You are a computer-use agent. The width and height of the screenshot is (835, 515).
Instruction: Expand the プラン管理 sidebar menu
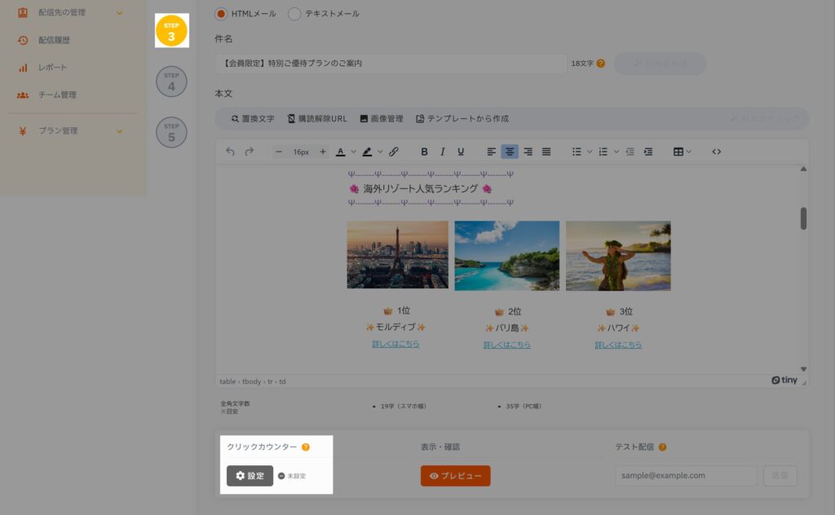tap(120, 131)
